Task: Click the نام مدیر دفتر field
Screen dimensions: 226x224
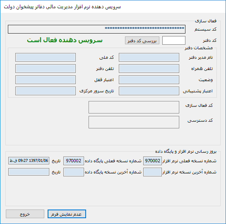Action: 149,58
